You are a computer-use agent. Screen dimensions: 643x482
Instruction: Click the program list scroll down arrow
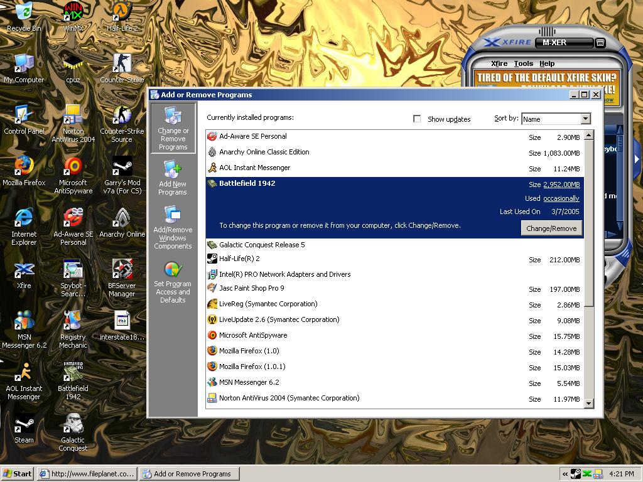tap(588, 404)
